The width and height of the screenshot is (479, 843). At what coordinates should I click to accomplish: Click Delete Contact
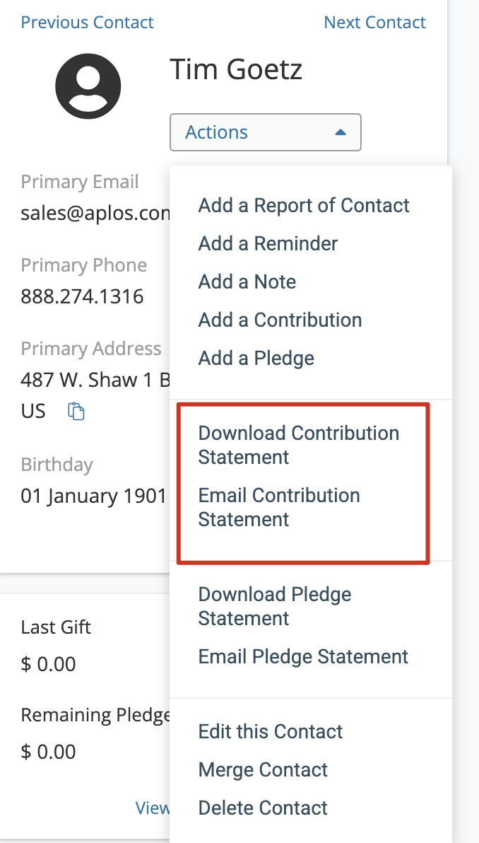coord(263,808)
